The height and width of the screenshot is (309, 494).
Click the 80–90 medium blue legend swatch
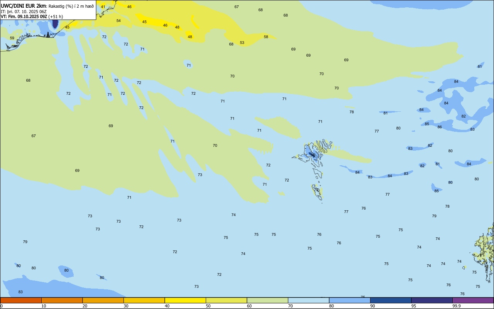(x=350, y=300)
